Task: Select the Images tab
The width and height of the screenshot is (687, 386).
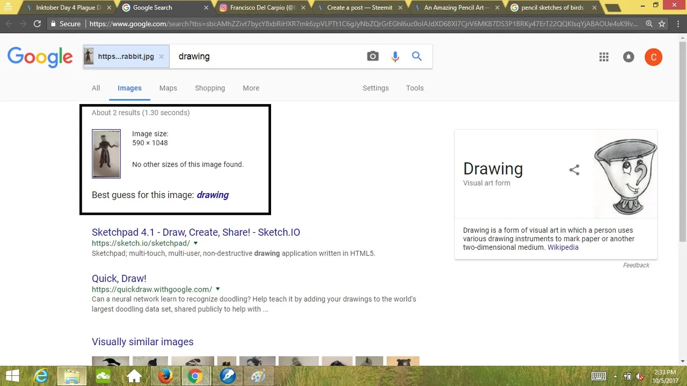Action: coord(129,88)
